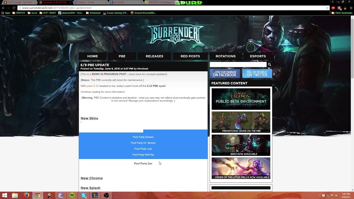
Task: Open ESPORTS in site navigation
Action: tap(258, 56)
